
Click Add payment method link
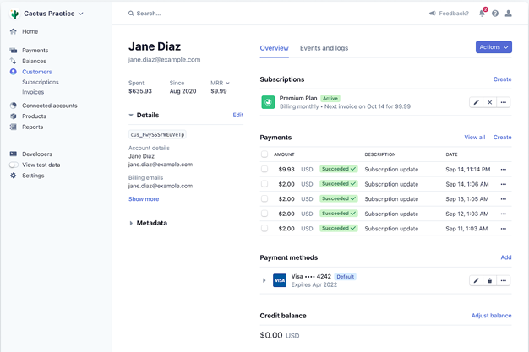505,257
